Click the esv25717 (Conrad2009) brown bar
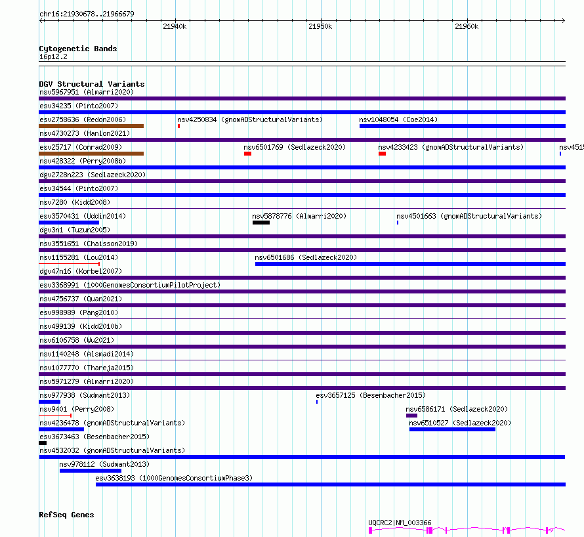584x537 pixels. point(91,154)
